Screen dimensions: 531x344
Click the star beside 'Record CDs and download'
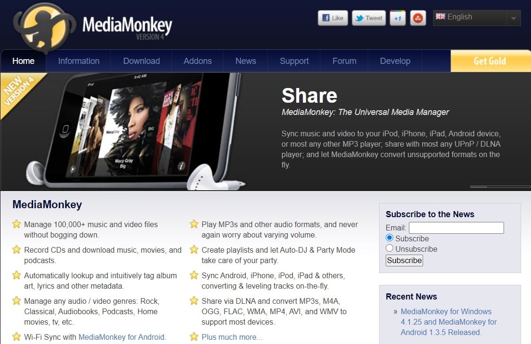click(x=17, y=249)
